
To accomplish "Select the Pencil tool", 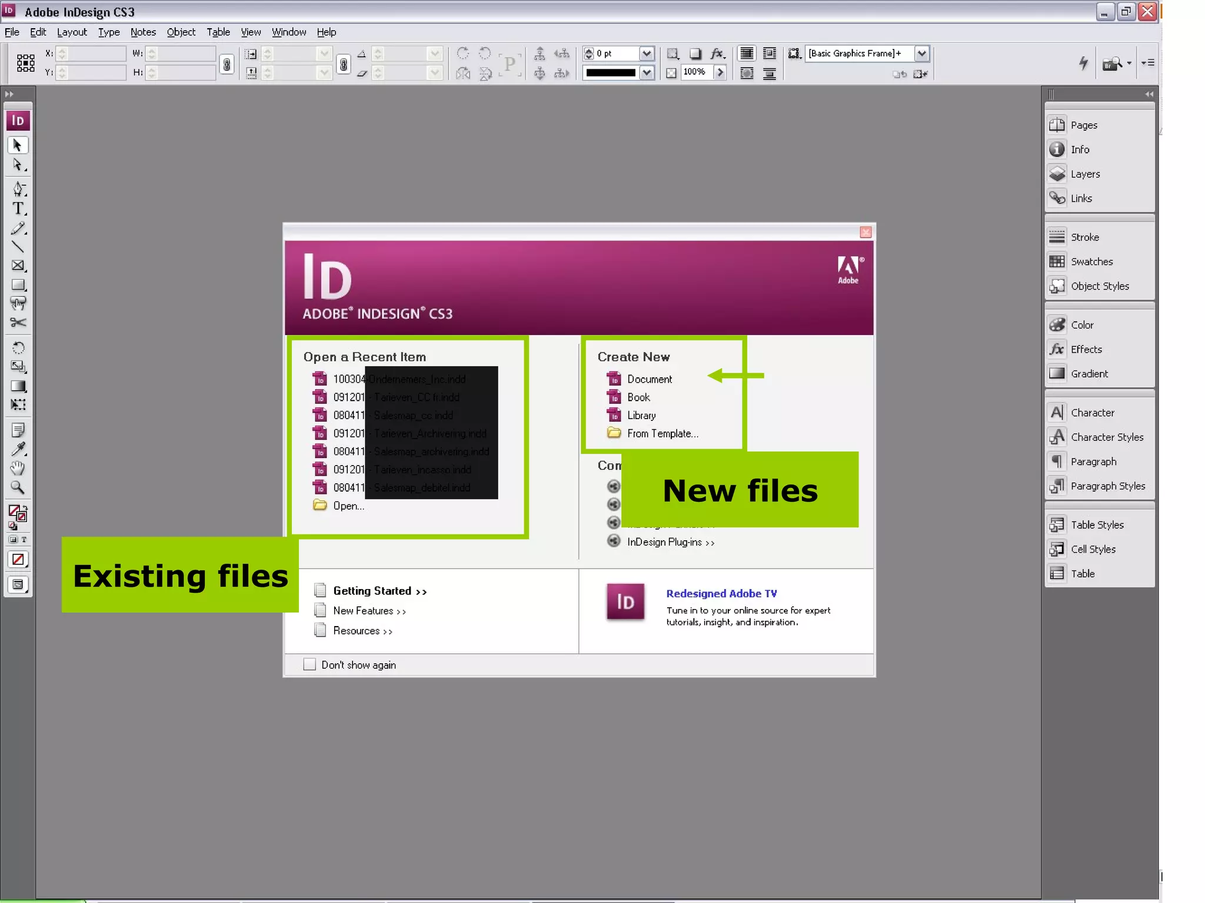I will 18,228.
